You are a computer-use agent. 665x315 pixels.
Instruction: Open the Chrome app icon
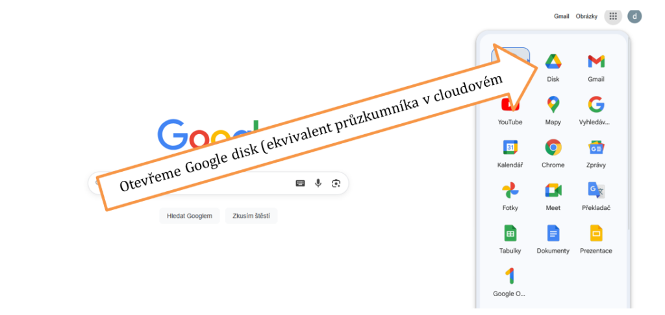point(553,154)
